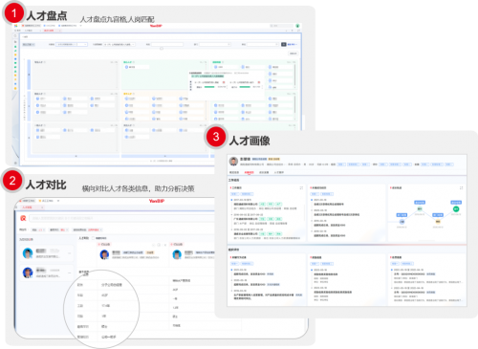Toggle the checkbox next to talent comparison label
The width and height of the screenshot is (478, 349).
(x=94, y=238)
